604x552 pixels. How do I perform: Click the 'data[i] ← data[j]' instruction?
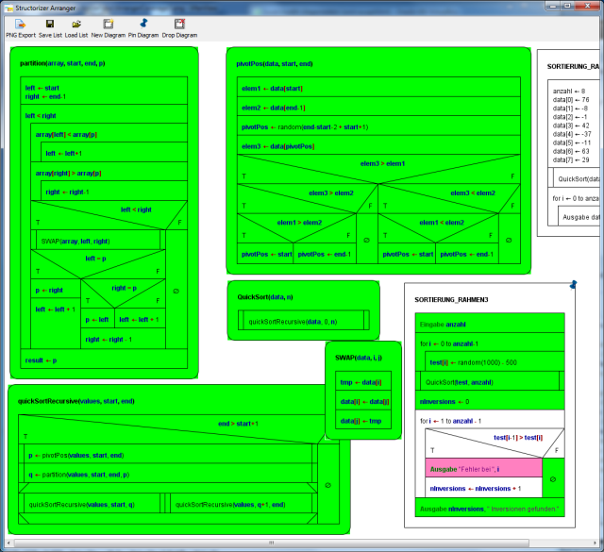pyautogui.click(x=363, y=401)
